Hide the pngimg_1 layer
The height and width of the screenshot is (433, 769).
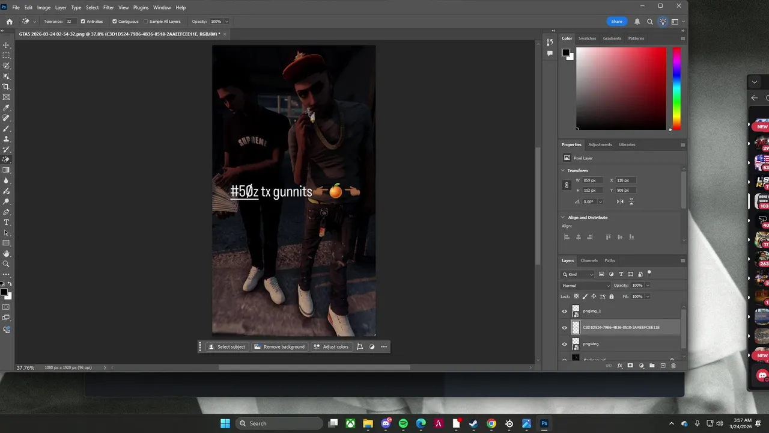pos(564,311)
